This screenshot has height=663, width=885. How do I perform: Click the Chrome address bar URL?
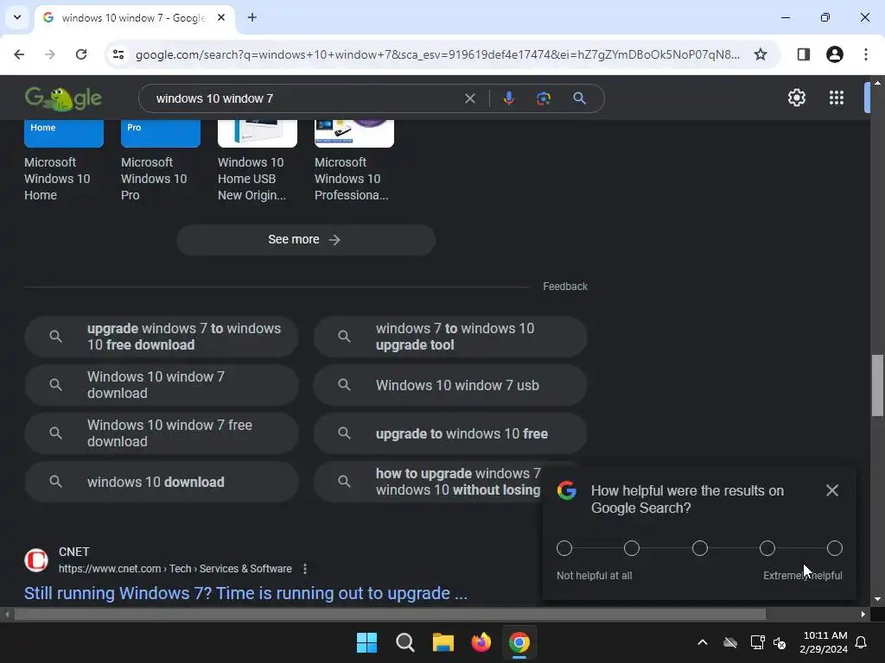click(437, 54)
